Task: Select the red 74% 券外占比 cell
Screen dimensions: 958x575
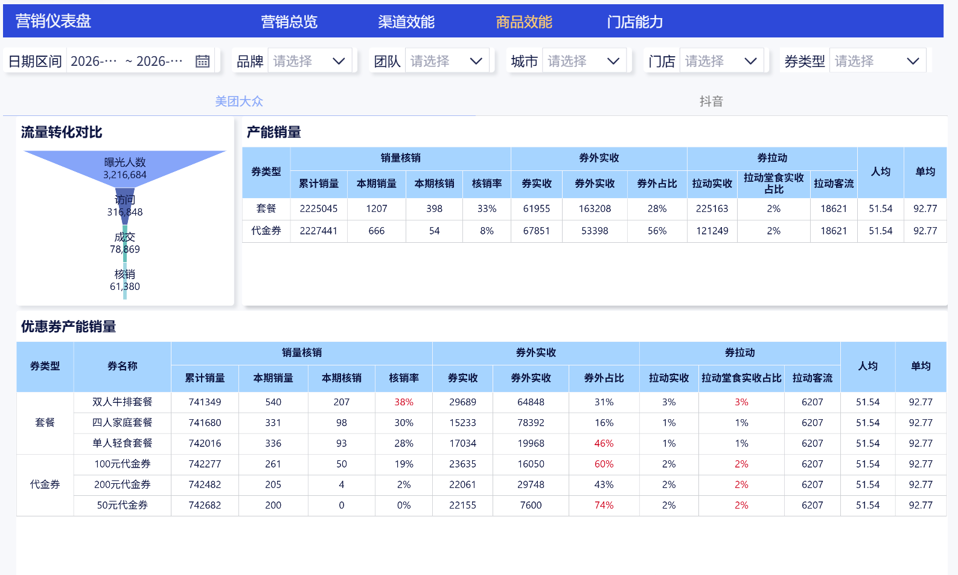Action: pyautogui.click(x=604, y=505)
